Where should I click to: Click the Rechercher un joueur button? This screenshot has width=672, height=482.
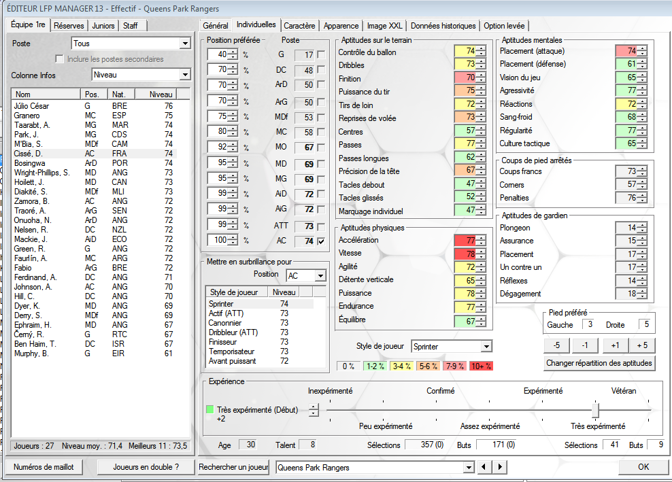click(x=233, y=467)
